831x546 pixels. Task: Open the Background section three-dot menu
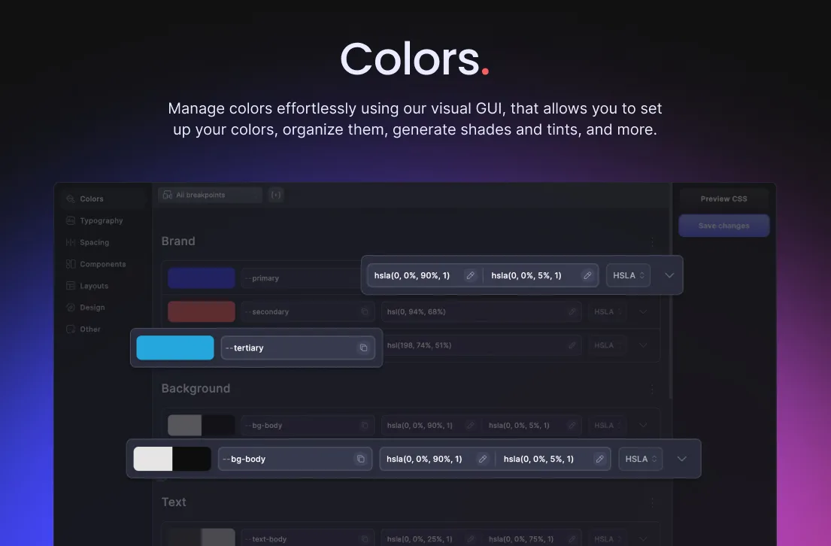click(x=652, y=389)
